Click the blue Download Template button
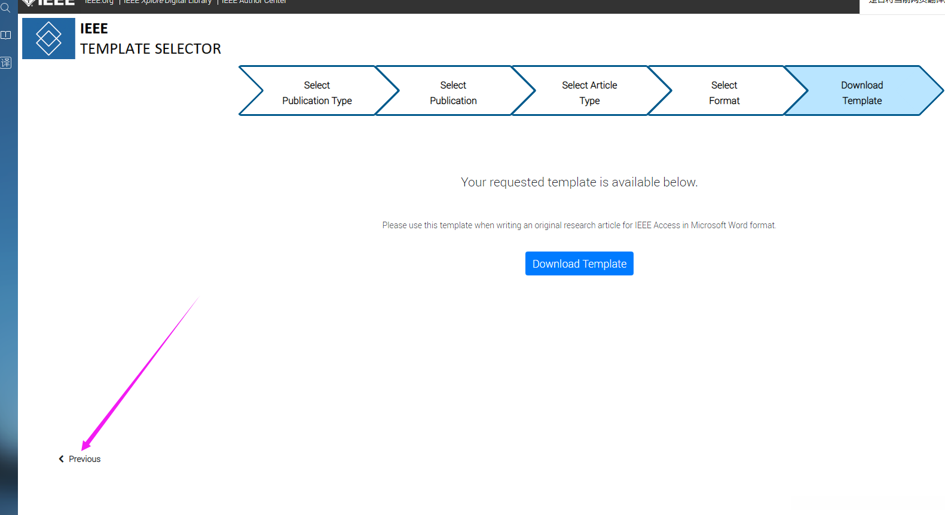This screenshot has width=945, height=515. click(x=579, y=263)
